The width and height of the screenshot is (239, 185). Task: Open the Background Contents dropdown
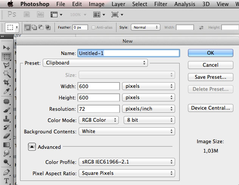point(126,131)
